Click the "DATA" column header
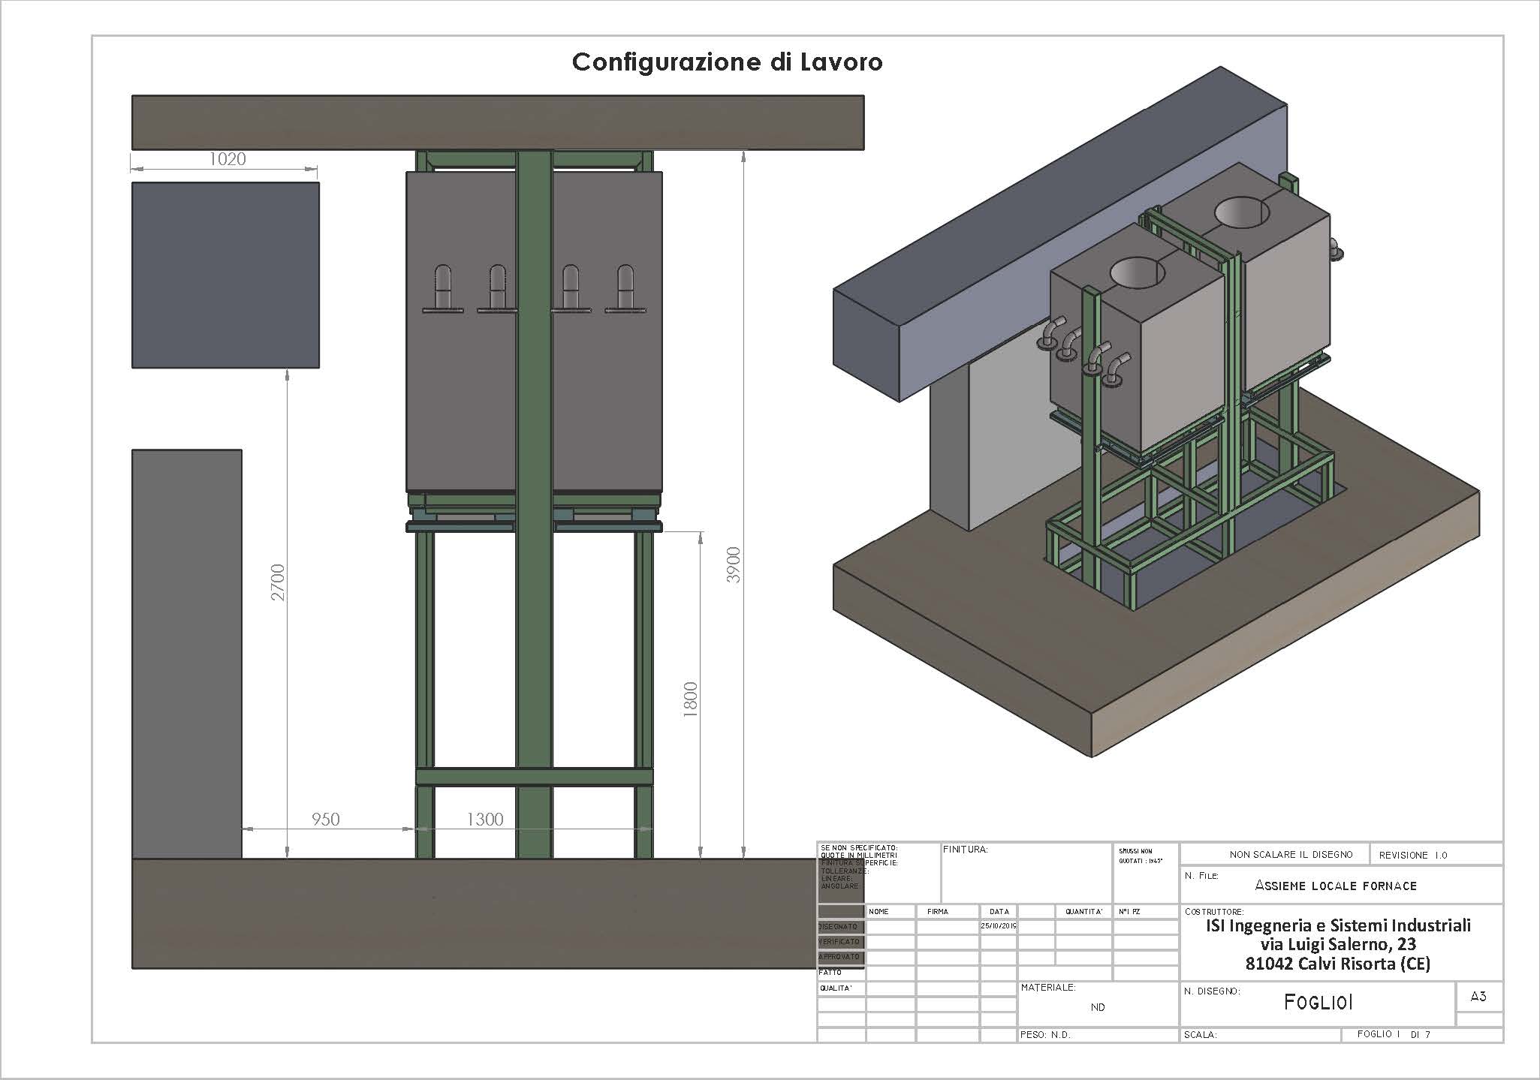Viewport: 1540px width, 1080px height. [999, 912]
